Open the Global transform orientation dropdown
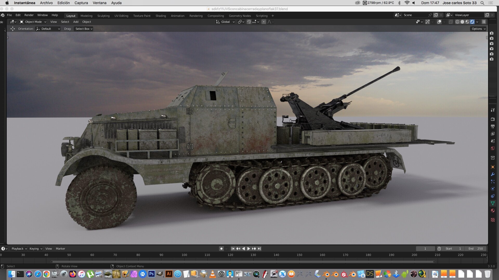This screenshot has width=499, height=280. (225, 22)
